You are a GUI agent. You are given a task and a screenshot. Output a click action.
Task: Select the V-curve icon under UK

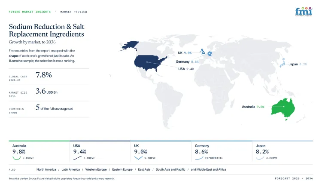(x=138, y=158)
